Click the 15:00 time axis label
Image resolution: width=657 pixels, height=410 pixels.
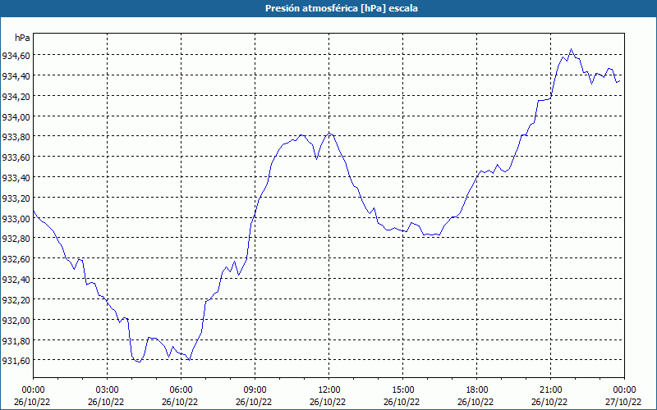coord(402,390)
